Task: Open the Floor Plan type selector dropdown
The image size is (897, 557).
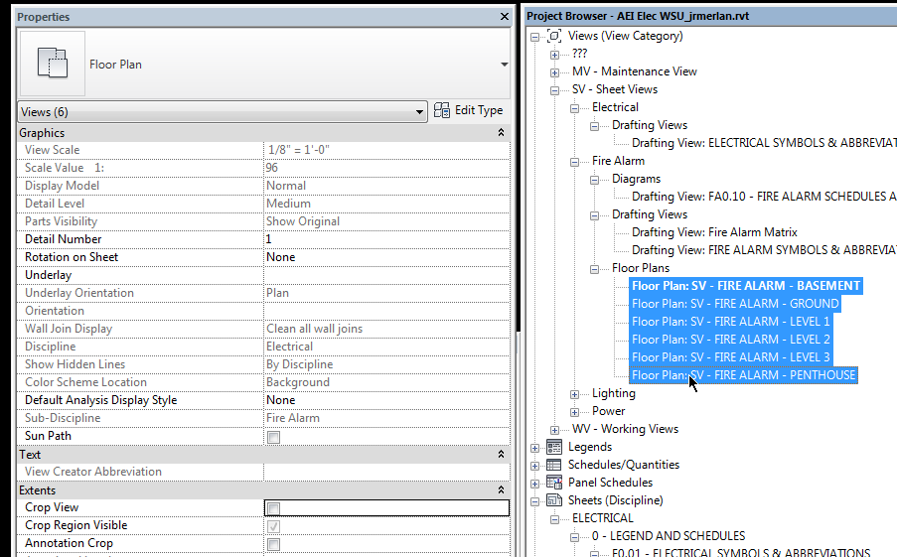Action: click(x=504, y=65)
